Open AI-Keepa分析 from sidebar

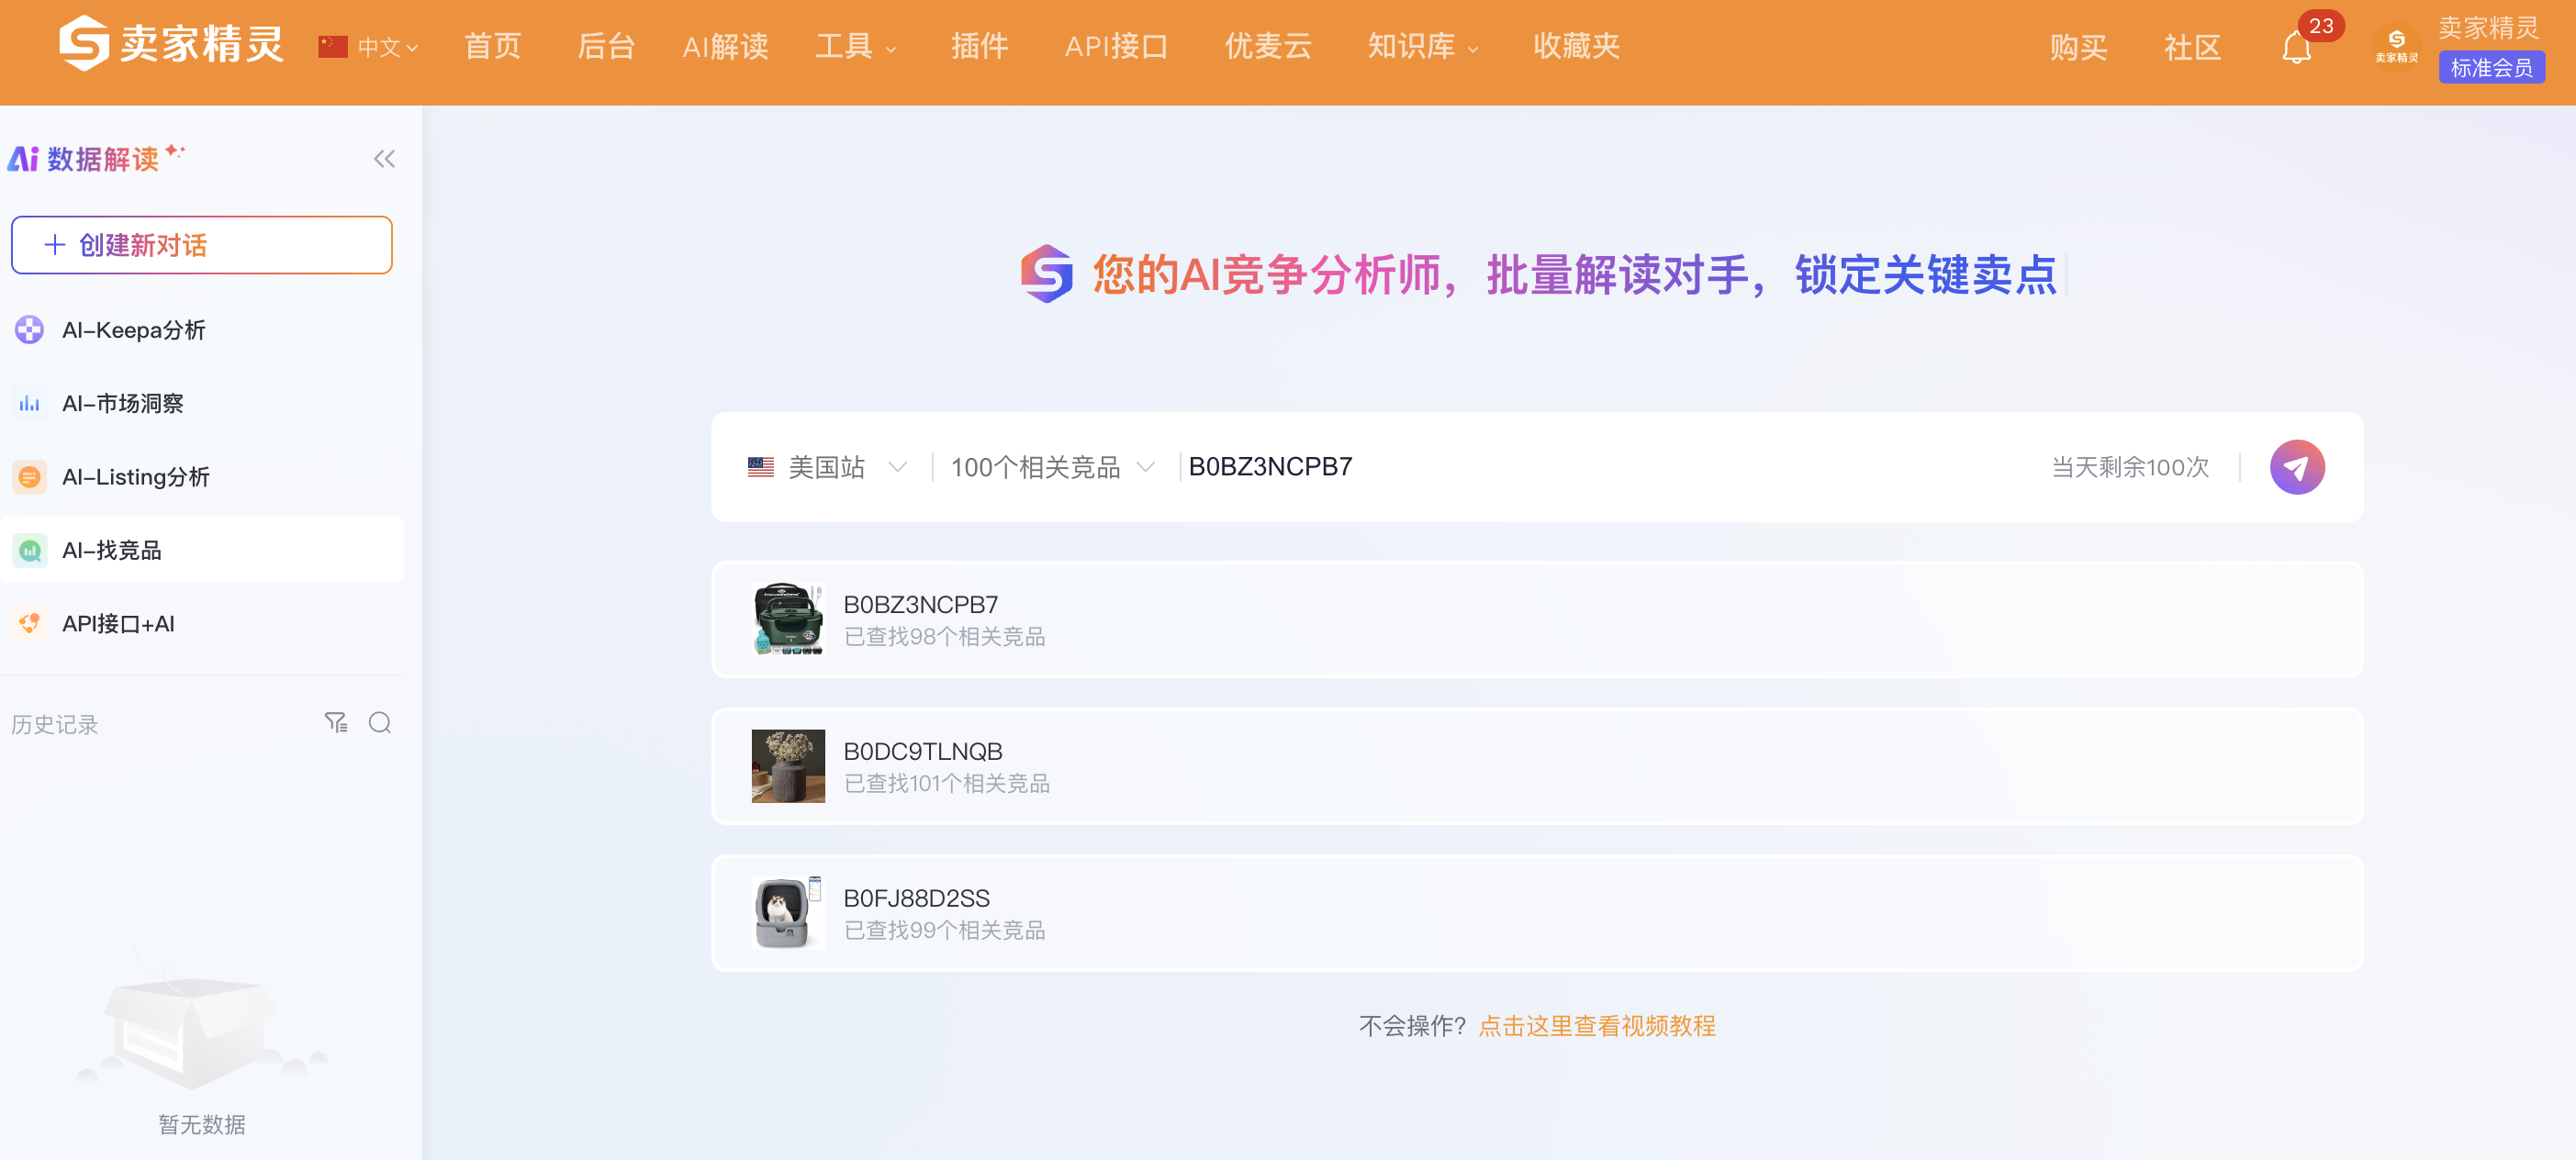[x=133, y=330]
